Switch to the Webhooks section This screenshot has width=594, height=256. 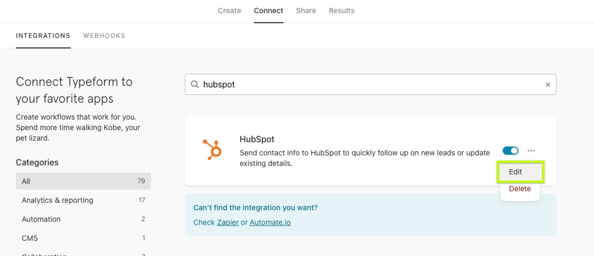tap(104, 35)
